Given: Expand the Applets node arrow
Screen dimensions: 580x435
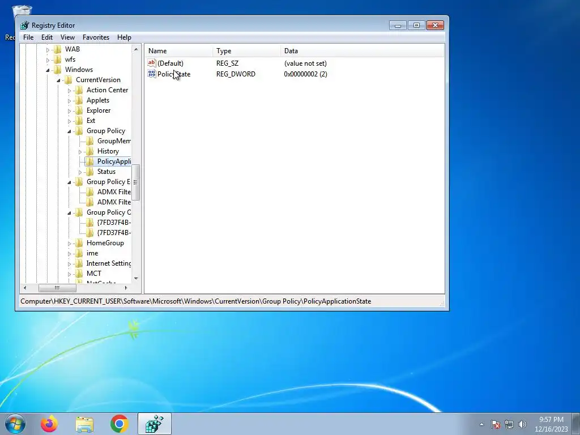Looking at the screenshot, I should tap(69, 101).
